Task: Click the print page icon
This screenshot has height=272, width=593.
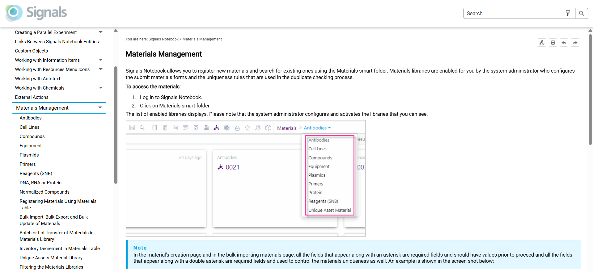Action: coord(553,43)
